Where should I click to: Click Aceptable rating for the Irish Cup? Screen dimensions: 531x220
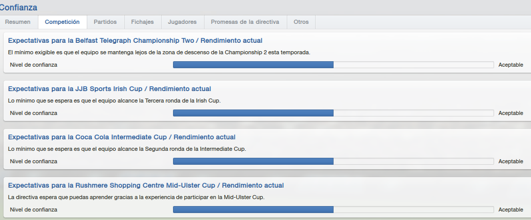coord(511,113)
